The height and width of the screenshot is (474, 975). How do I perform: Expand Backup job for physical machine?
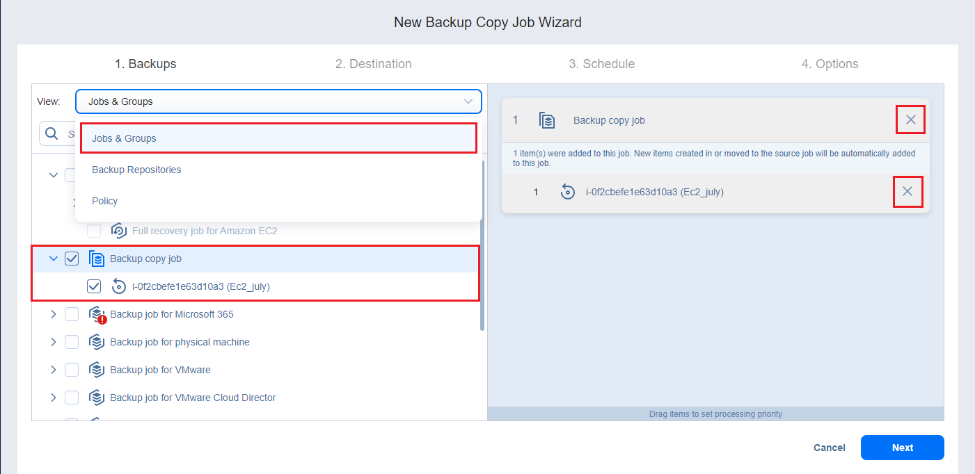[54, 342]
